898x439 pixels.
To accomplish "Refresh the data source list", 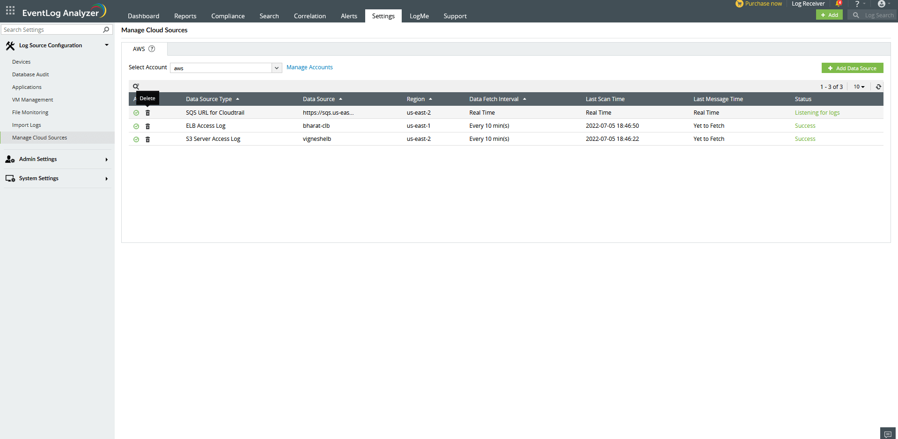I will [878, 87].
